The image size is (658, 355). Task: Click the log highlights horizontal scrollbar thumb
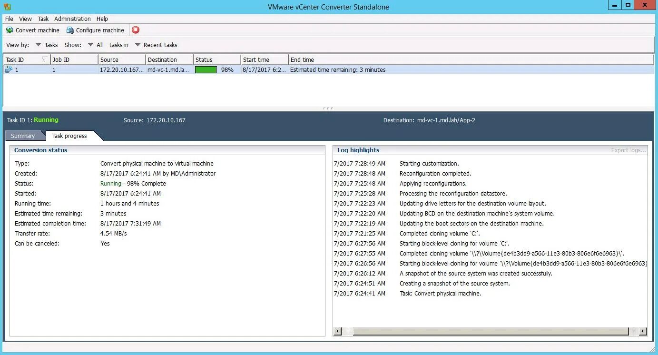[x=491, y=331]
